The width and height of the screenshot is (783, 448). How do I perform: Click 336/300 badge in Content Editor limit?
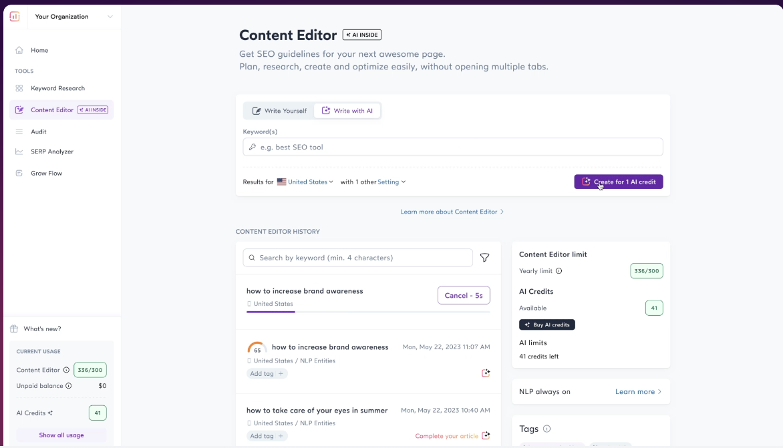[x=646, y=271]
